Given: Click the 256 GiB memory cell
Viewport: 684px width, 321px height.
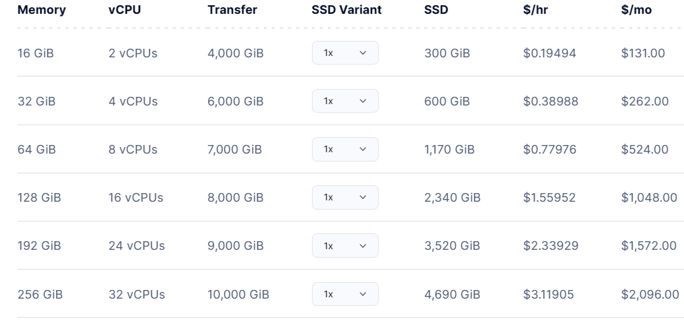Looking at the screenshot, I should 40,294.
